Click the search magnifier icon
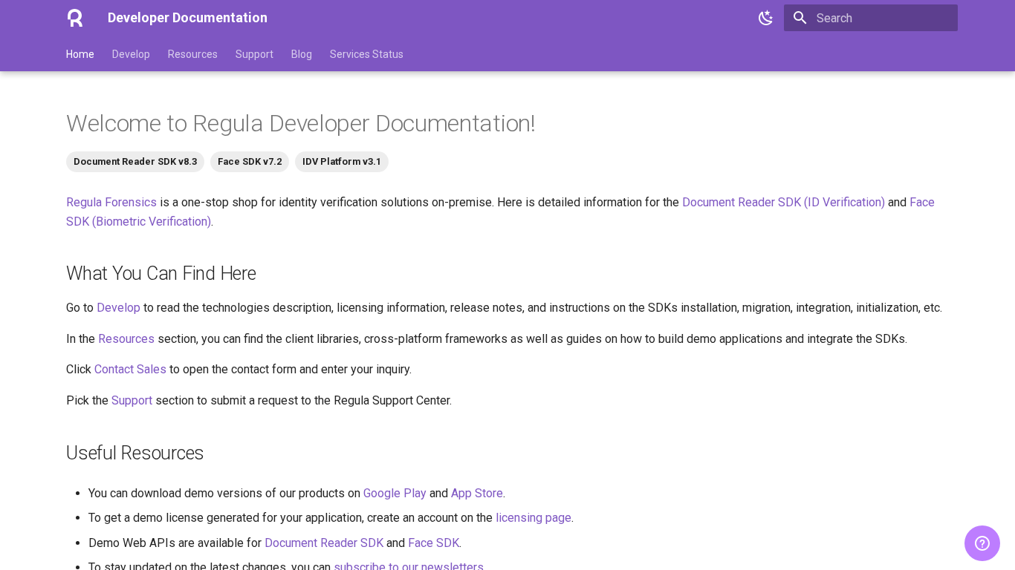 tap(800, 18)
